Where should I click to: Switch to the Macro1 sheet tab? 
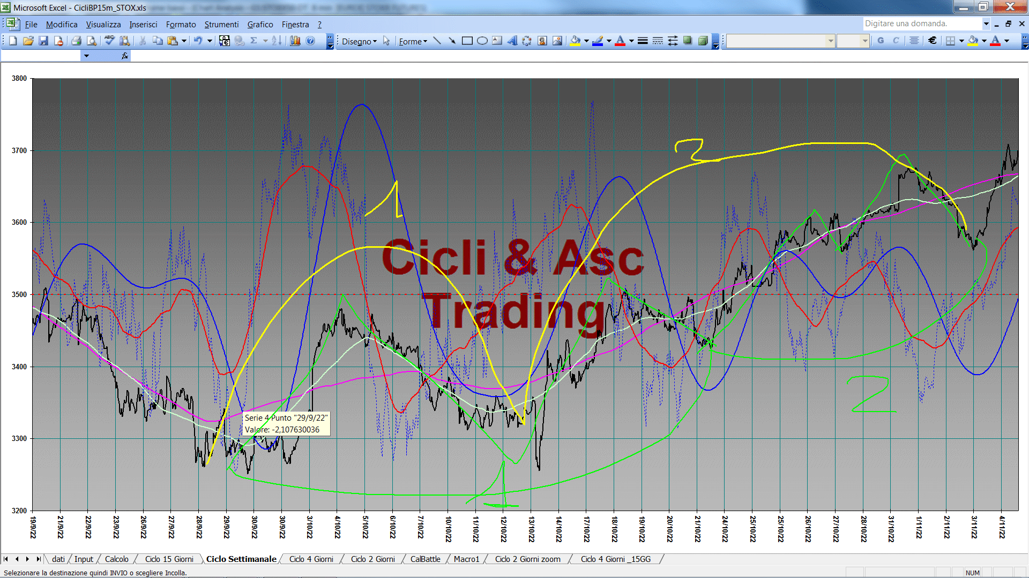466,559
